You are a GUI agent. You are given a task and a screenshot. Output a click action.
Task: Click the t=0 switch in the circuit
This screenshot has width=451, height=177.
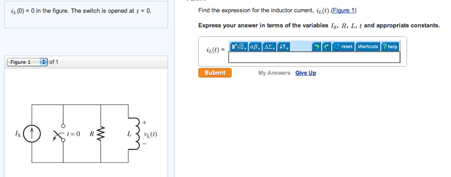tap(60, 133)
